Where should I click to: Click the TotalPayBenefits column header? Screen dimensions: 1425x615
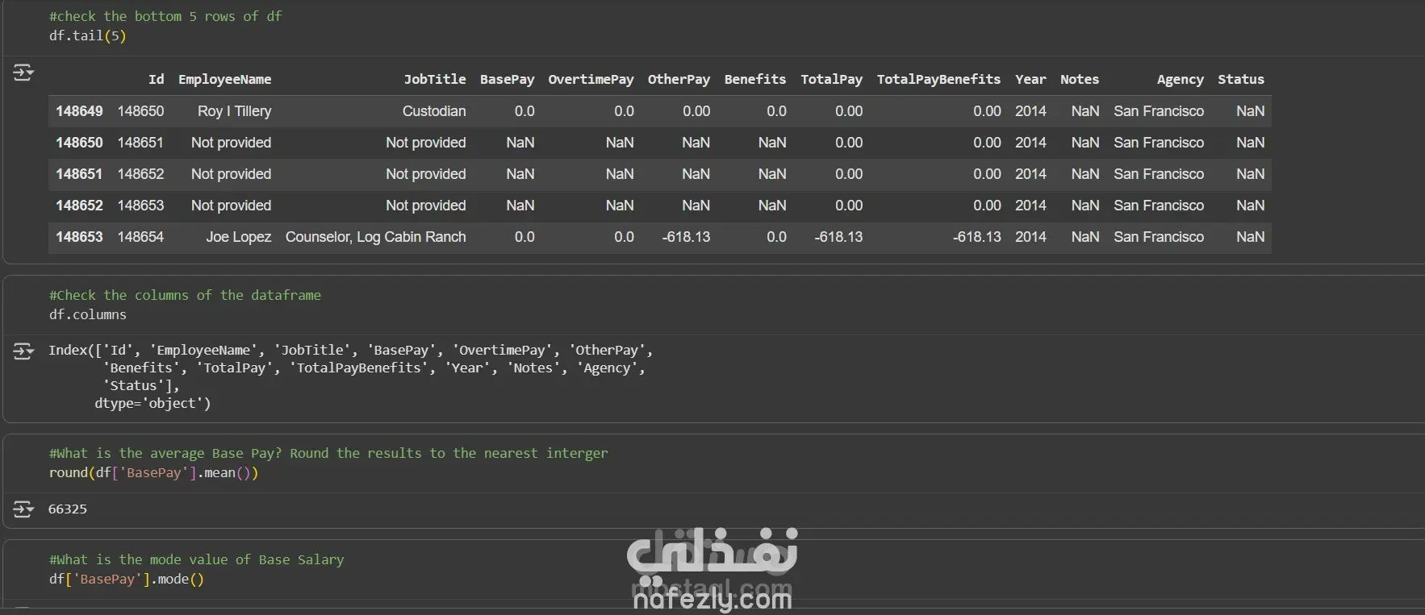[938, 79]
